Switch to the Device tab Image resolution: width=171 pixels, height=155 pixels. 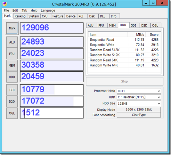tap(71, 16)
